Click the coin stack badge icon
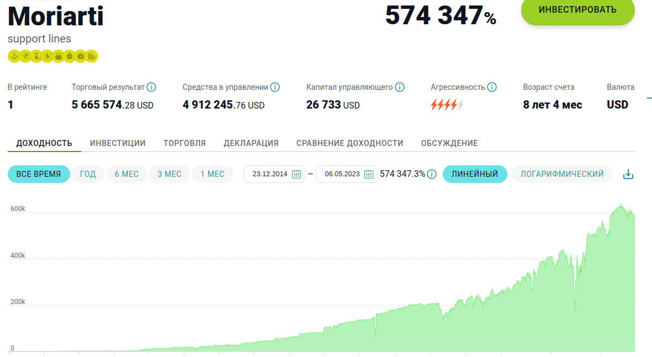This screenshot has height=357, width=652. (x=92, y=56)
